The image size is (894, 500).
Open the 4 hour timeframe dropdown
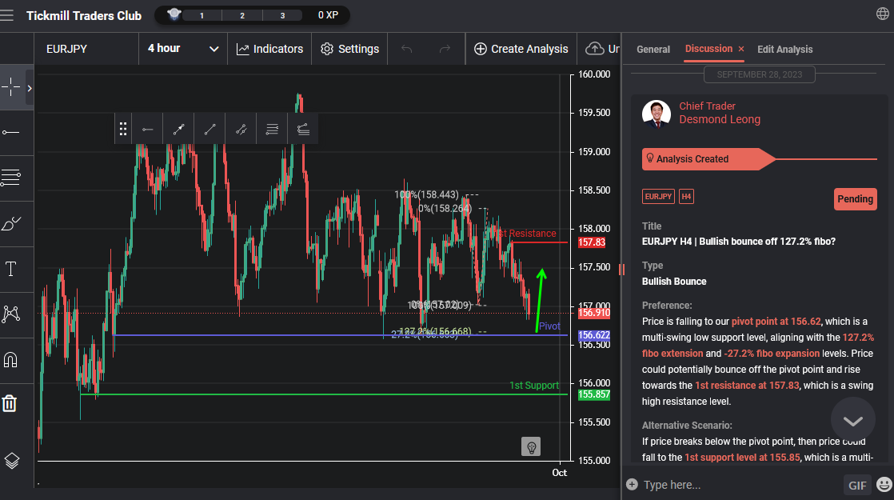(183, 49)
